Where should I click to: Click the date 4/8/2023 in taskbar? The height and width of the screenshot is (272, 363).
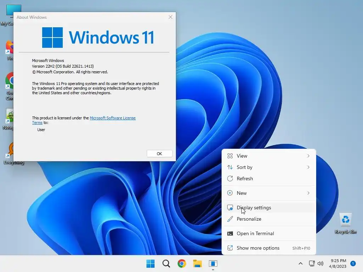click(337, 266)
